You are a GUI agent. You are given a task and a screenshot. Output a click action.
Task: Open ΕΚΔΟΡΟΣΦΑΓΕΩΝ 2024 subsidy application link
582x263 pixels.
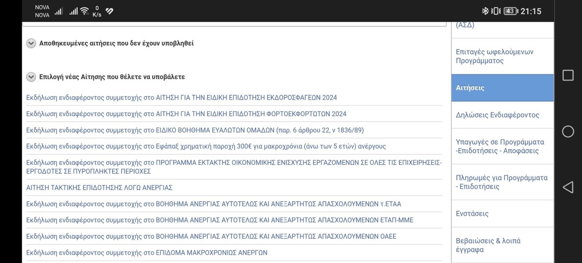tap(182, 97)
